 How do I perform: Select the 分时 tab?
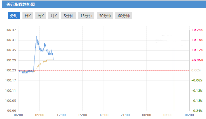click(x=14, y=16)
